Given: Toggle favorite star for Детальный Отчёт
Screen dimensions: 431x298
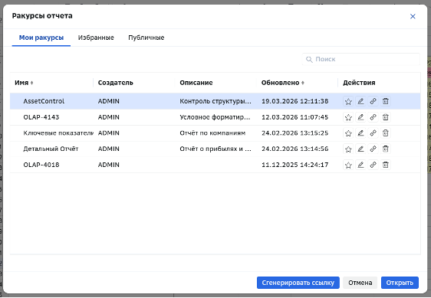Looking at the screenshot, I should 348,149.
